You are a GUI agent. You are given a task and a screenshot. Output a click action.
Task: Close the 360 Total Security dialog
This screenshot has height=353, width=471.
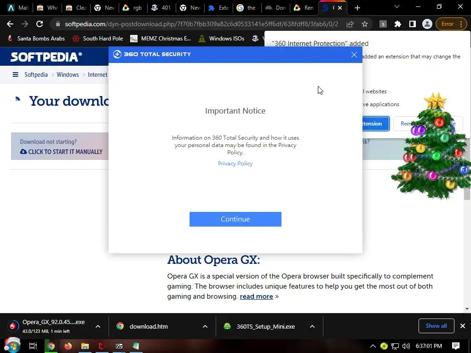pos(354,55)
